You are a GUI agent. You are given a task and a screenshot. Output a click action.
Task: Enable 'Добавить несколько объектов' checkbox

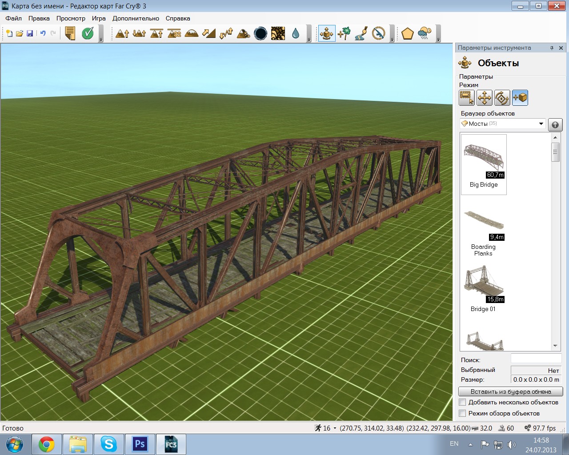(463, 402)
